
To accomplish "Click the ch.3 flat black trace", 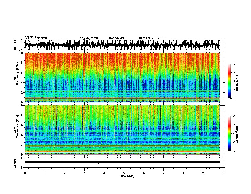I will pos(122,162).
